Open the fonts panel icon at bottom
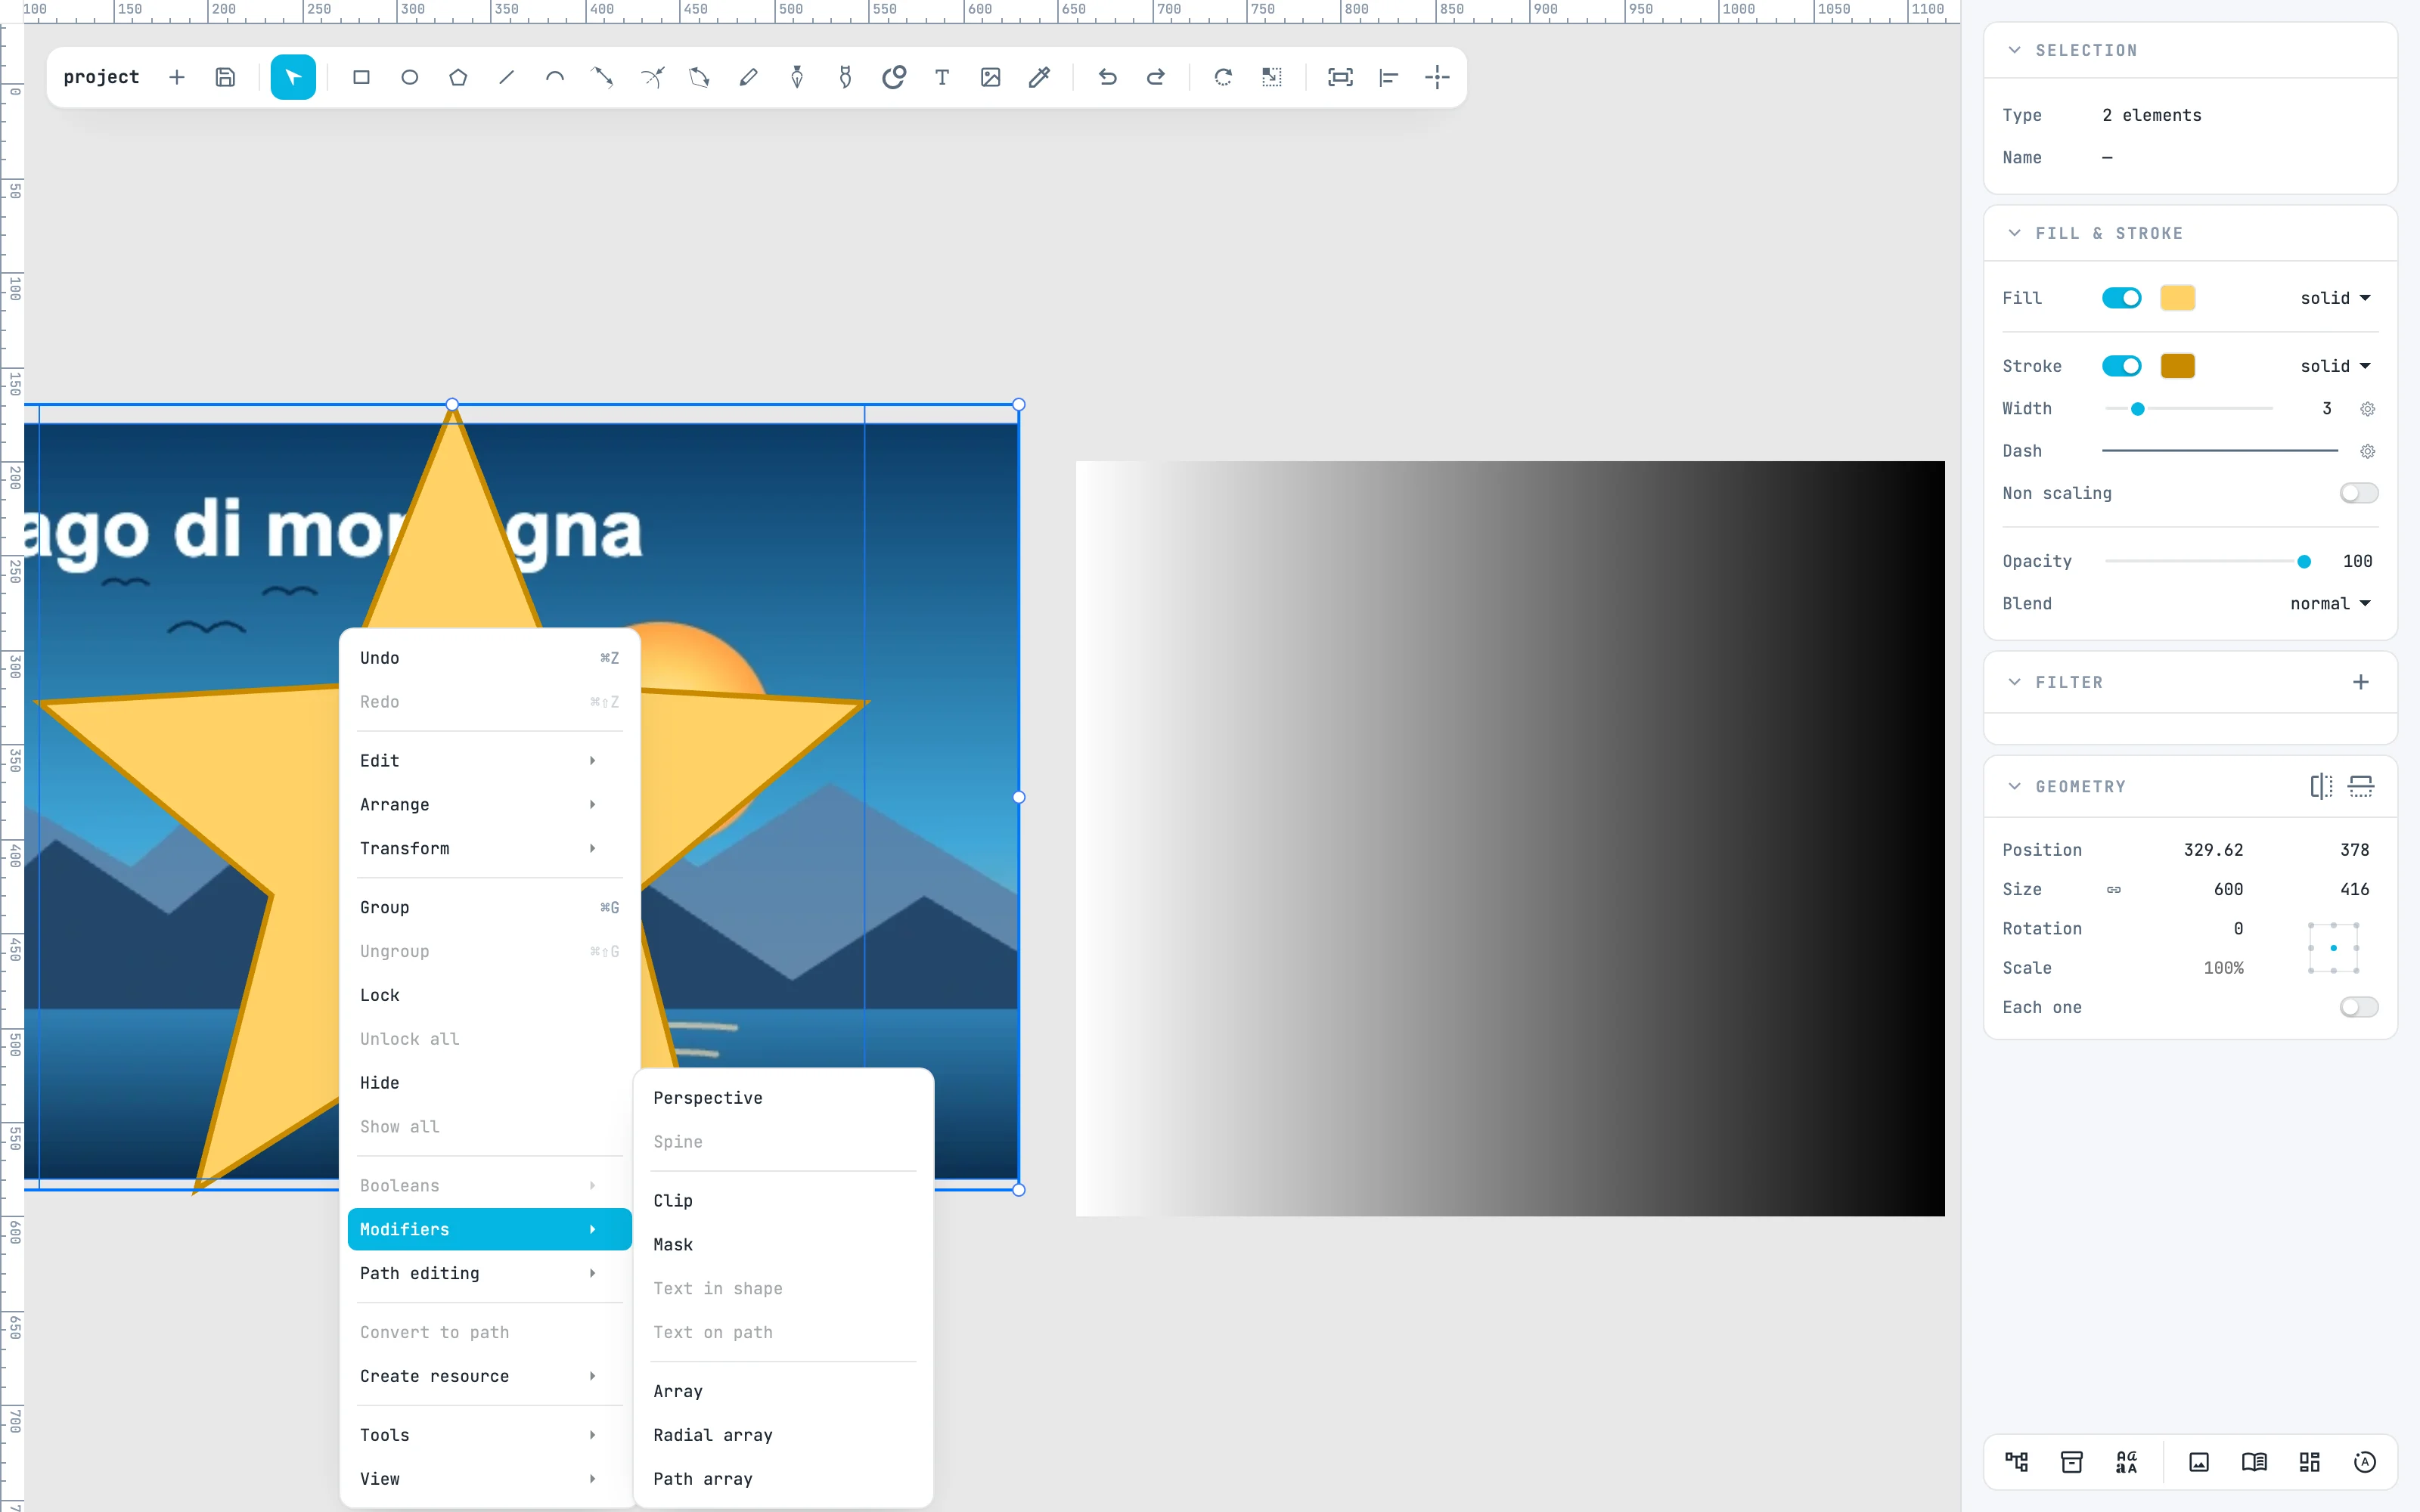Image resolution: width=2420 pixels, height=1512 pixels. coord(2127,1462)
